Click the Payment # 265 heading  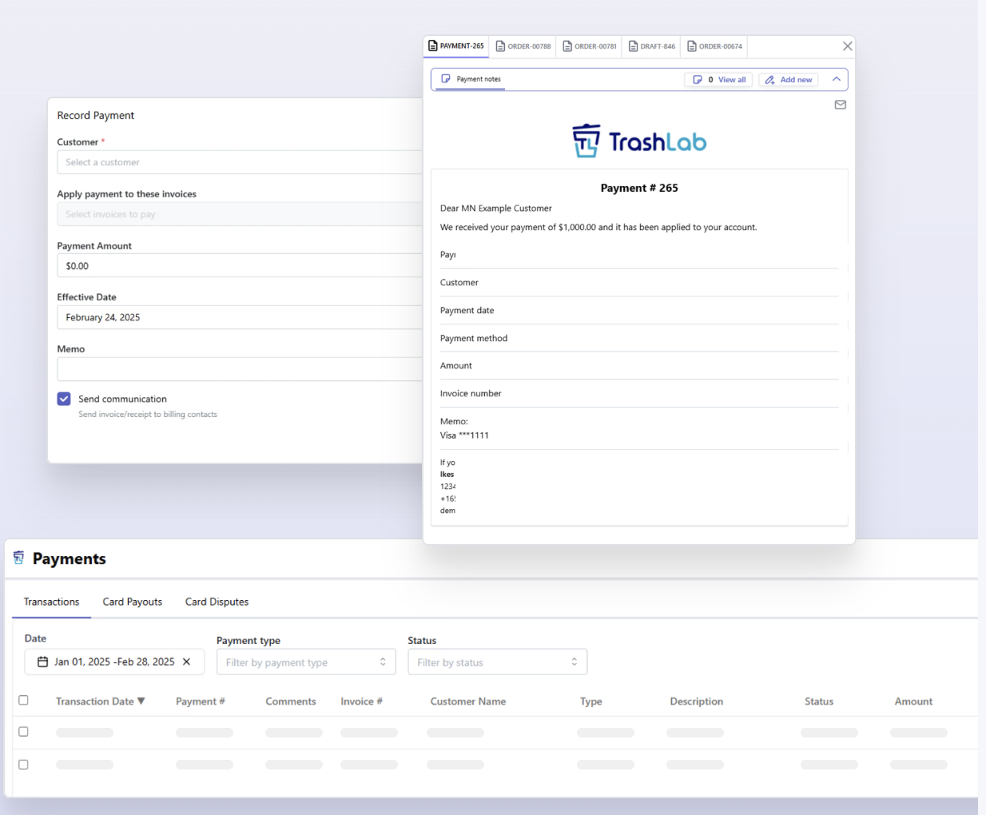click(x=639, y=188)
